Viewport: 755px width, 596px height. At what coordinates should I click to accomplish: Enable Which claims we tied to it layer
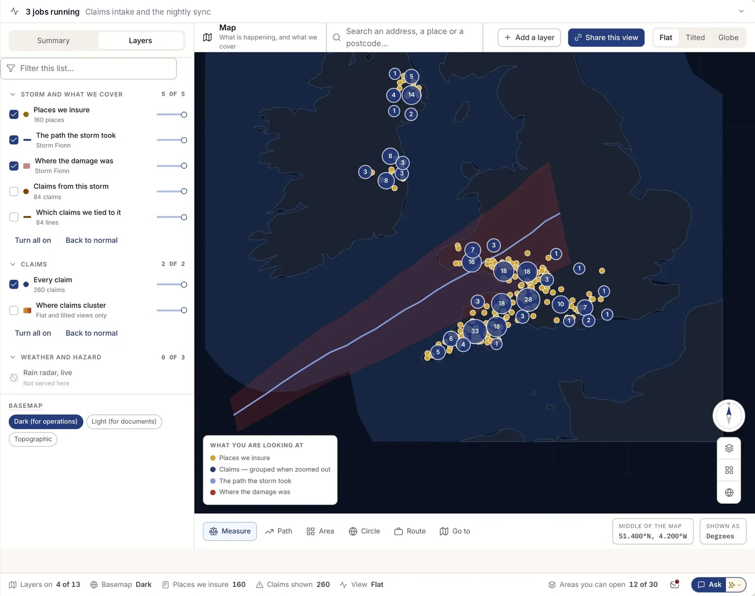pos(14,217)
